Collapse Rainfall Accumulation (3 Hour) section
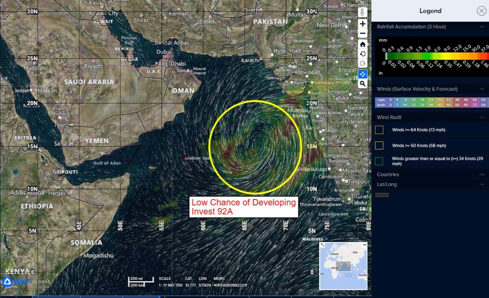Screen dimensions: 489x298 pyautogui.click(x=482, y=27)
